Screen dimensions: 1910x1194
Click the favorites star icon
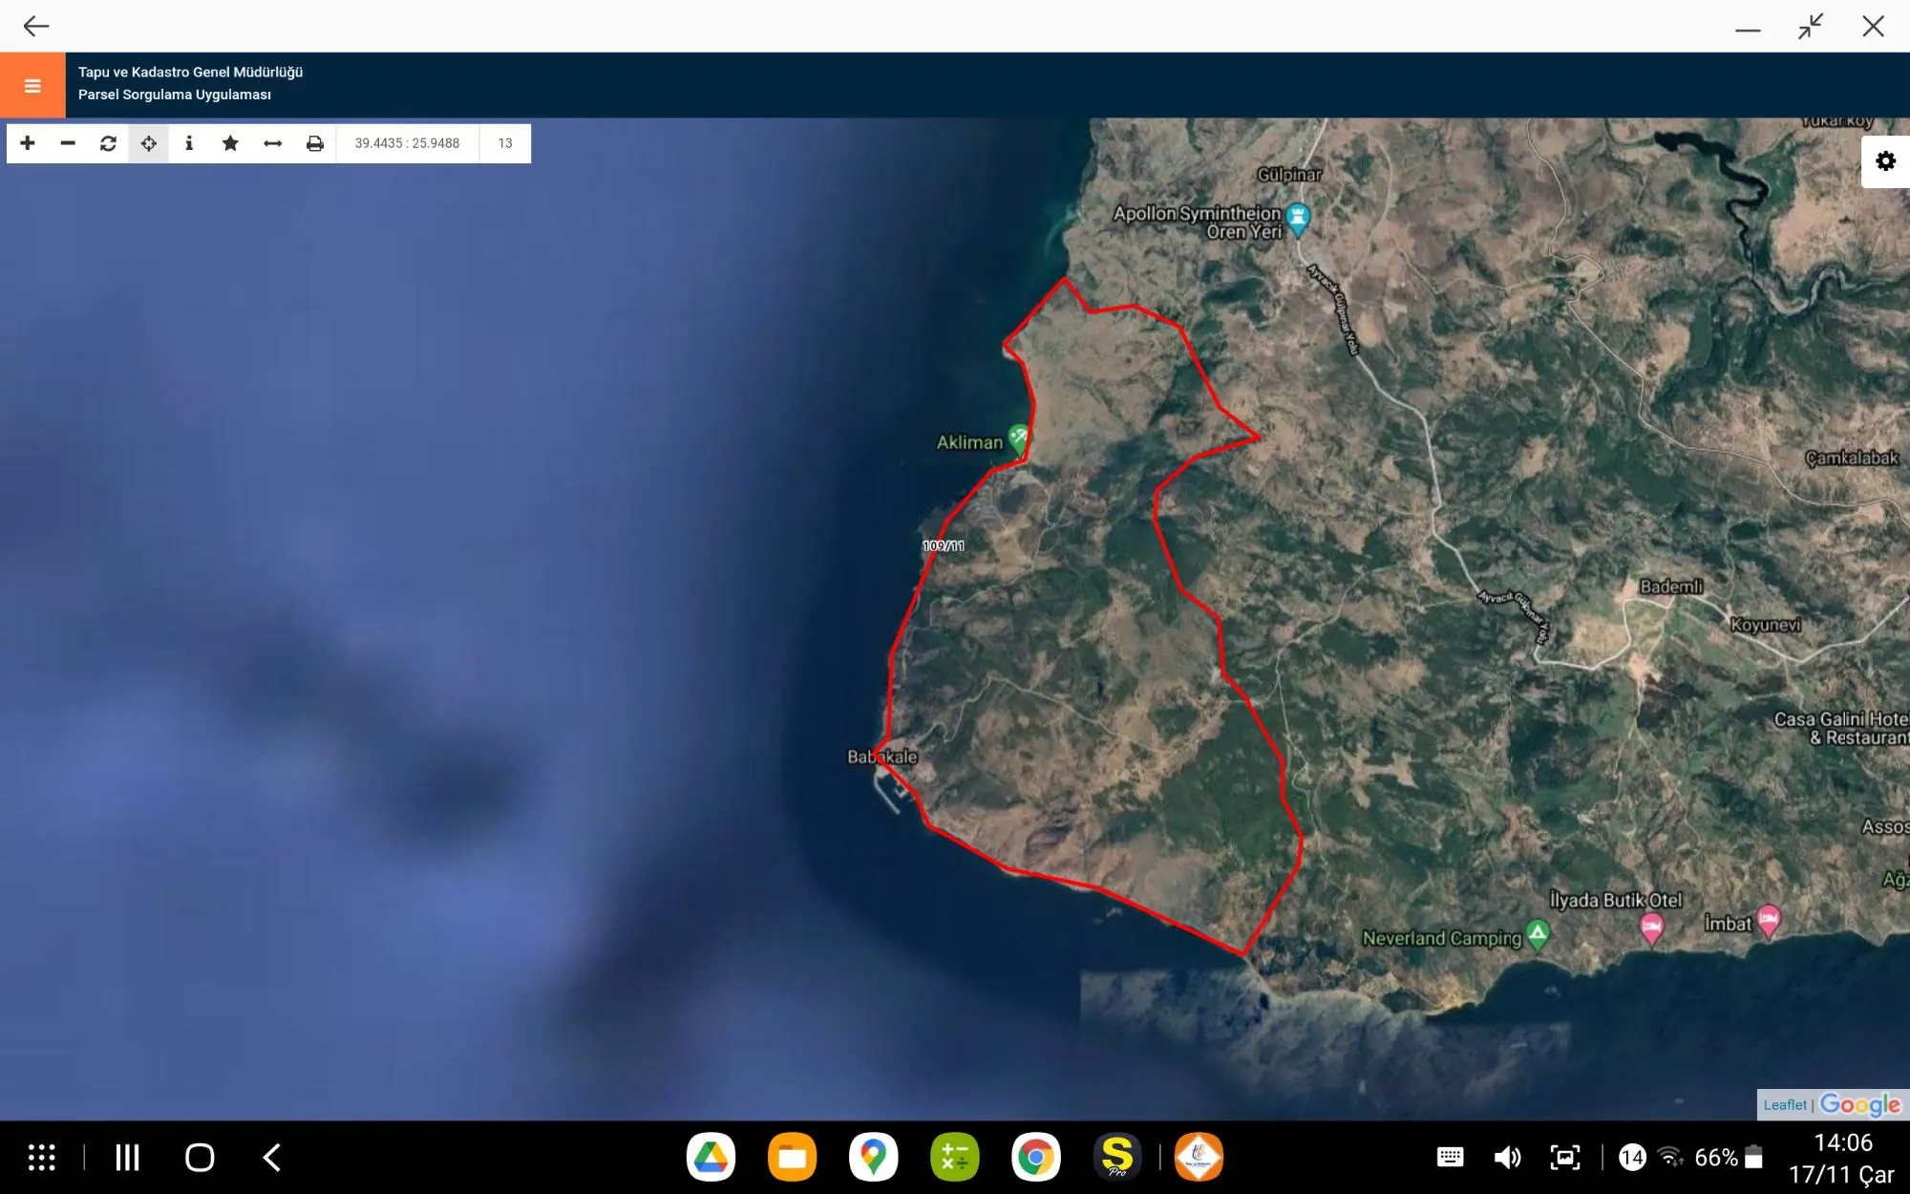pos(230,143)
